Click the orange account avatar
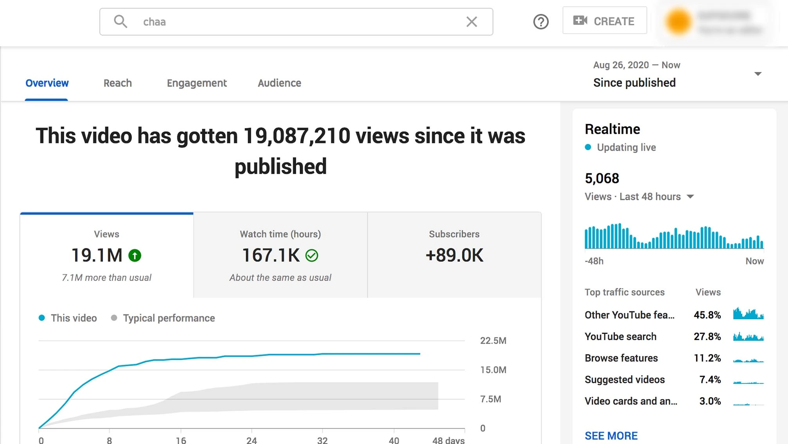Viewport: 788px width, 444px height. (x=678, y=22)
